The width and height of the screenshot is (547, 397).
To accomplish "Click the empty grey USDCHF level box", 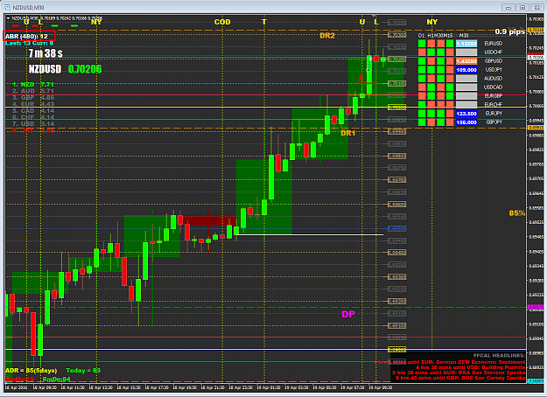I will [x=466, y=52].
